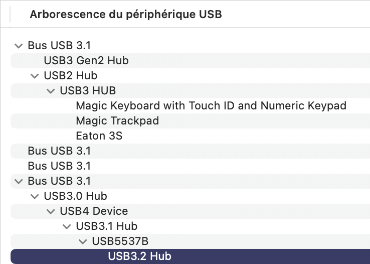Select the USB3 Gen2 Hub entry

[190, 61]
